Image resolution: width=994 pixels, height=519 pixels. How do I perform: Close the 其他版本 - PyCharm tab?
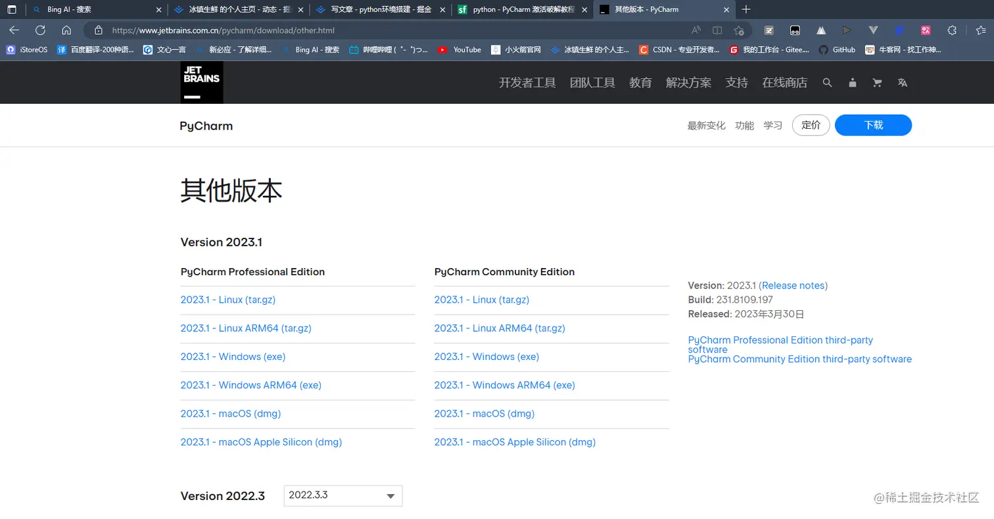click(x=726, y=10)
